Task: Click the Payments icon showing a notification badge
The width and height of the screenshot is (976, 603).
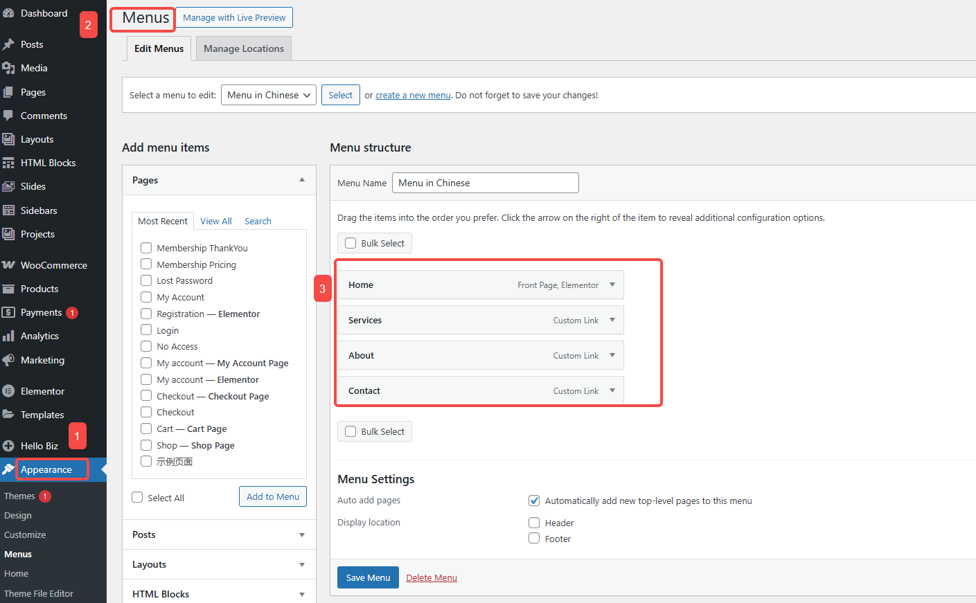Action: tap(10, 312)
